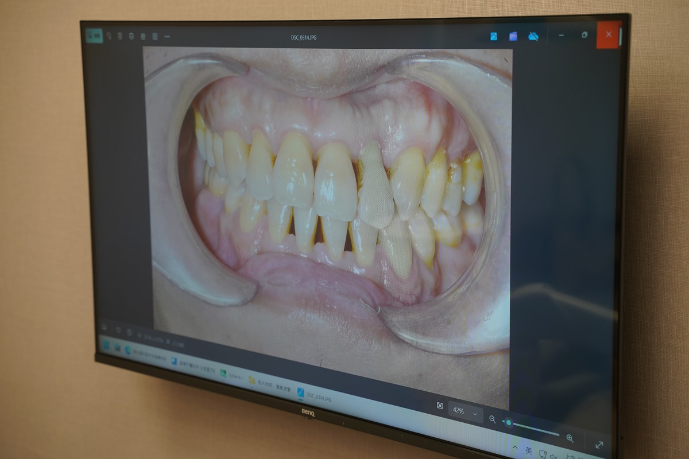Image resolution: width=689 pixels, height=459 pixels.
Task: Open the 42% zoom level dropdown
Action: click(465, 411)
